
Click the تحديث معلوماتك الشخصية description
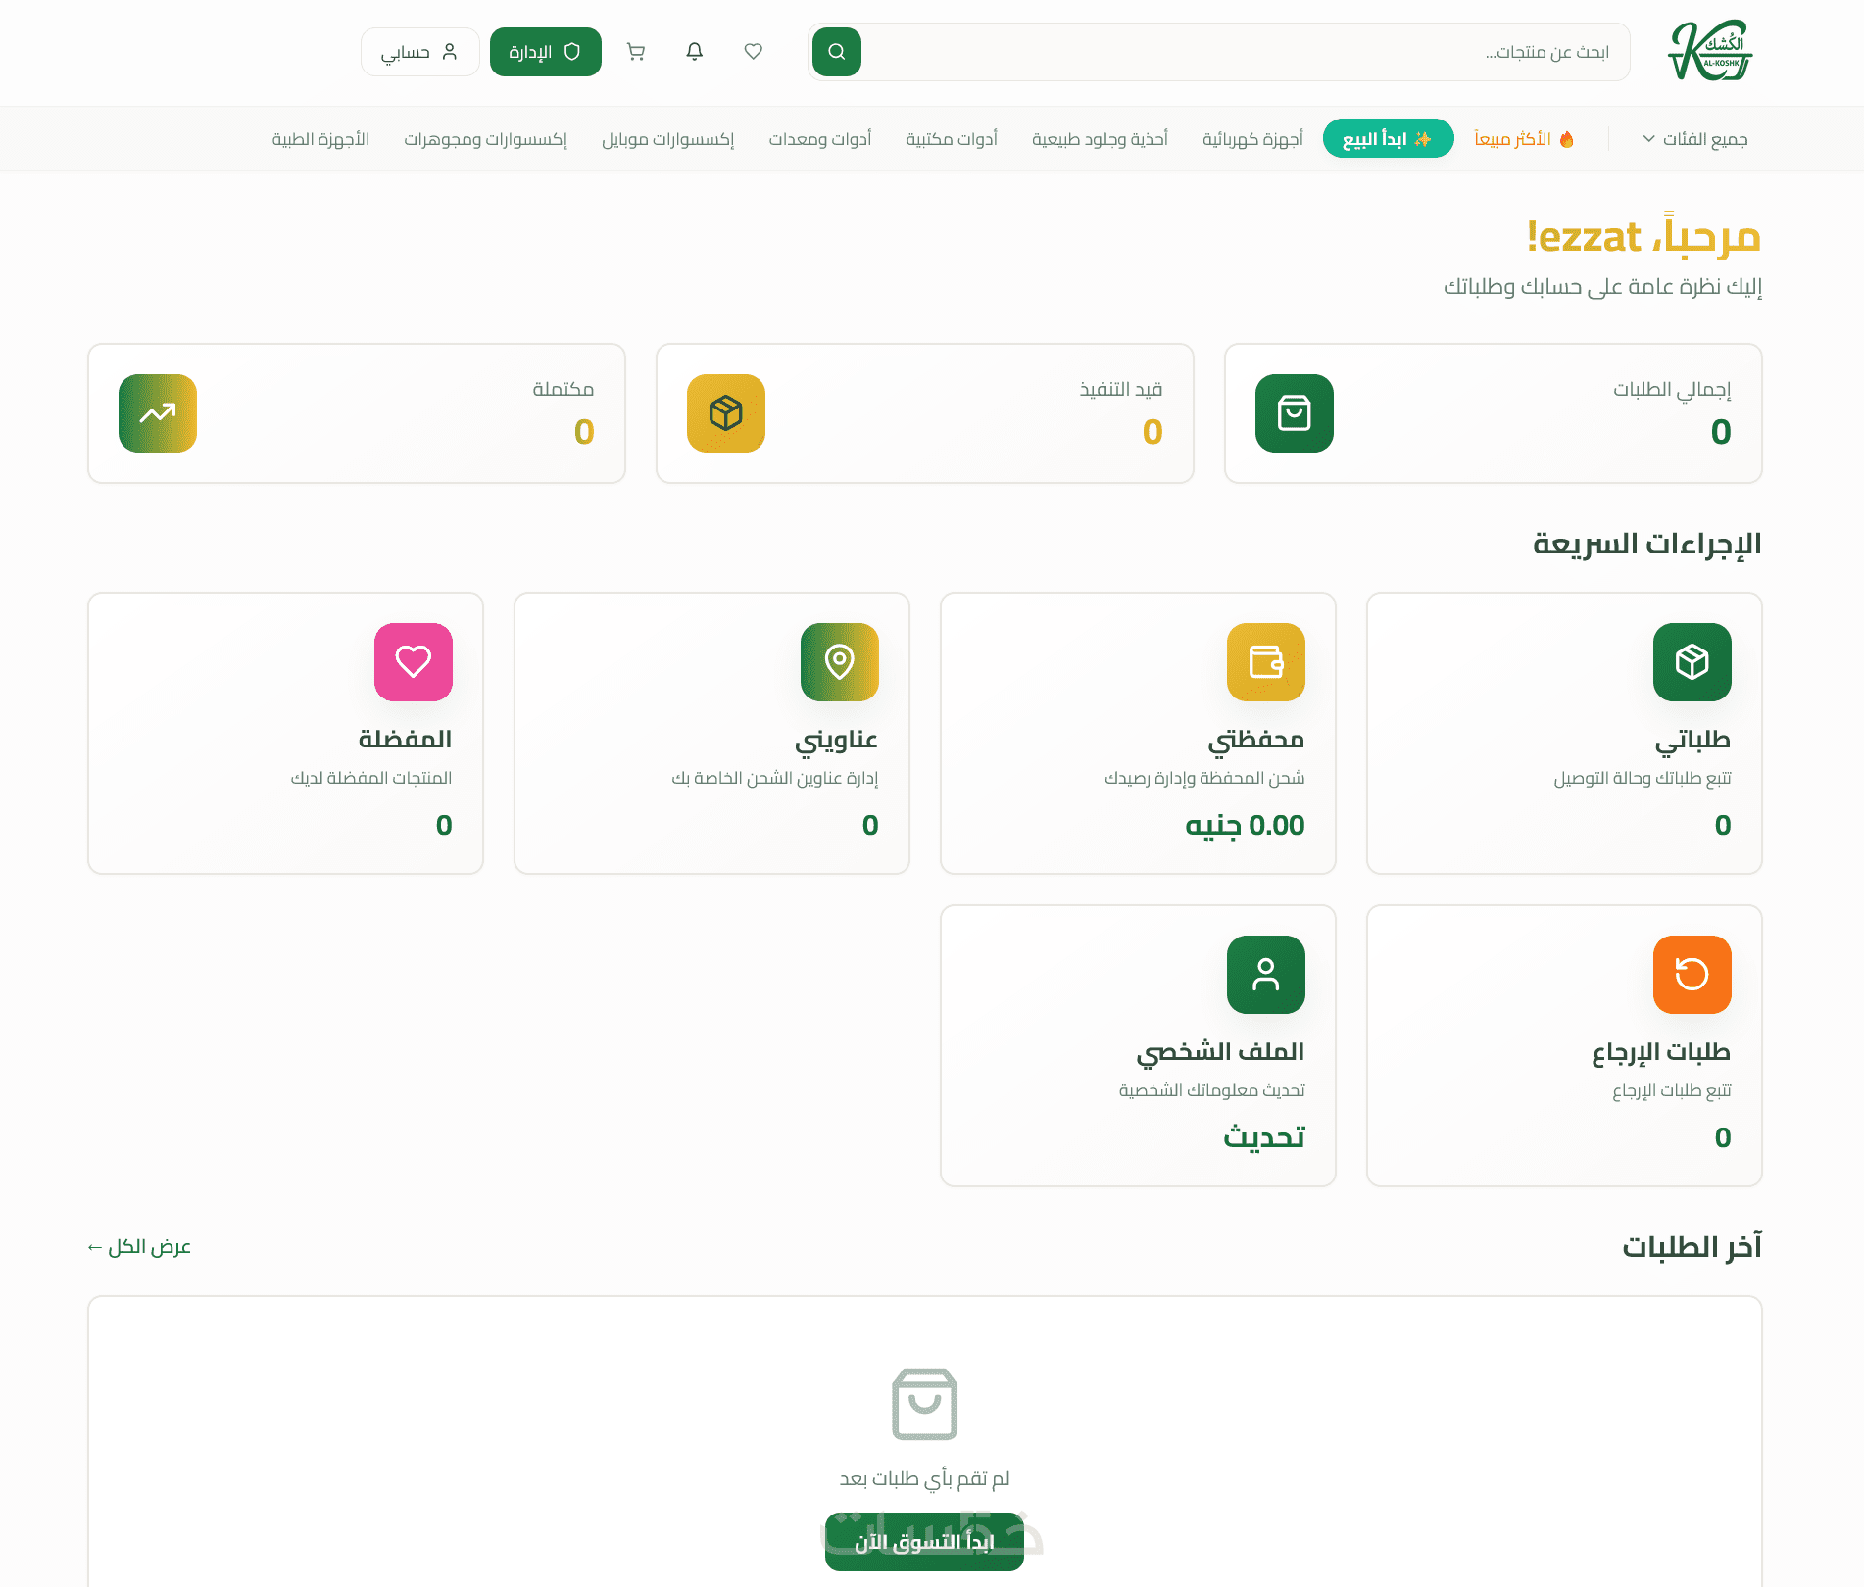pyautogui.click(x=1212, y=1090)
